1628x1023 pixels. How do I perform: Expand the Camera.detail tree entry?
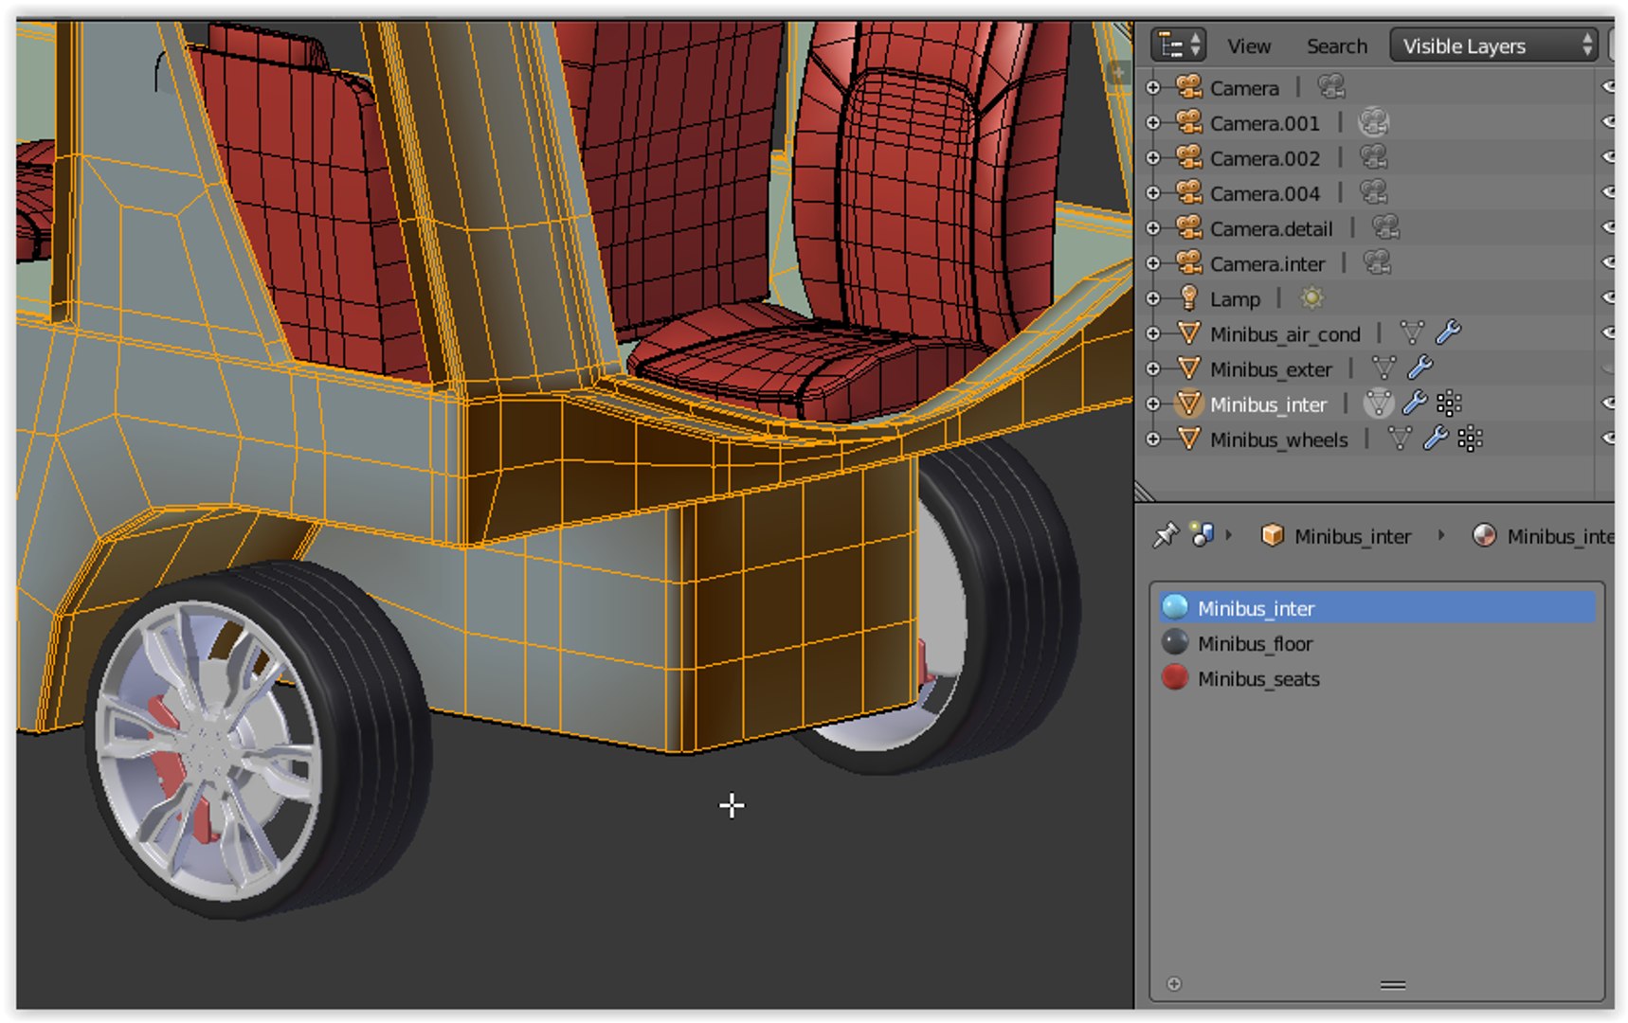[x=1153, y=228]
